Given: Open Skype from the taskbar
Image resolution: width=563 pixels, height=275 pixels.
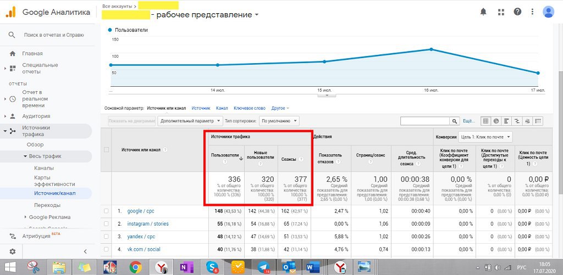Looking at the screenshot, I should 212,267.
